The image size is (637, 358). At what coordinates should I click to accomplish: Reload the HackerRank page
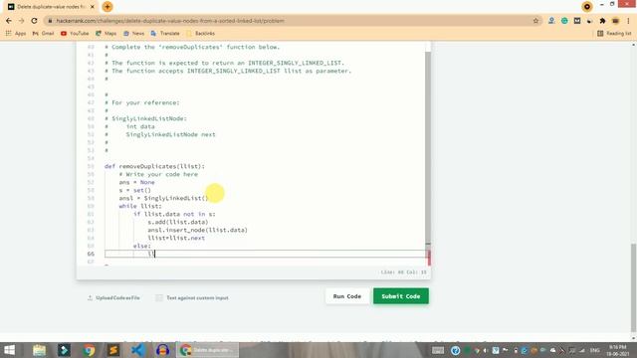(x=34, y=21)
